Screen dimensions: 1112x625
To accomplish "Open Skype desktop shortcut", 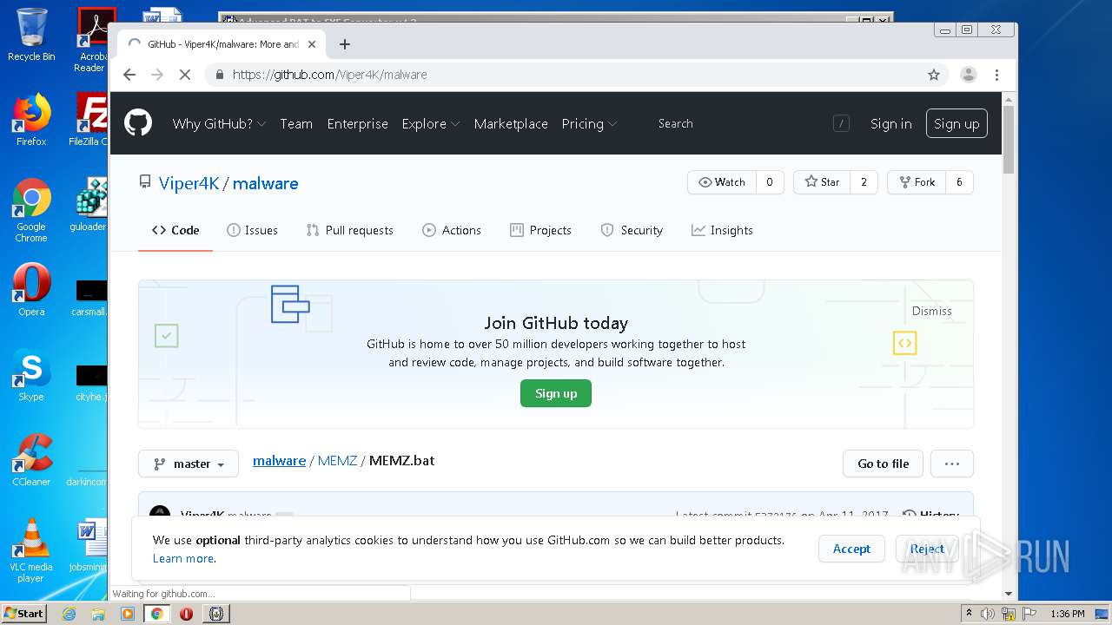I will click(x=31, y=375).
